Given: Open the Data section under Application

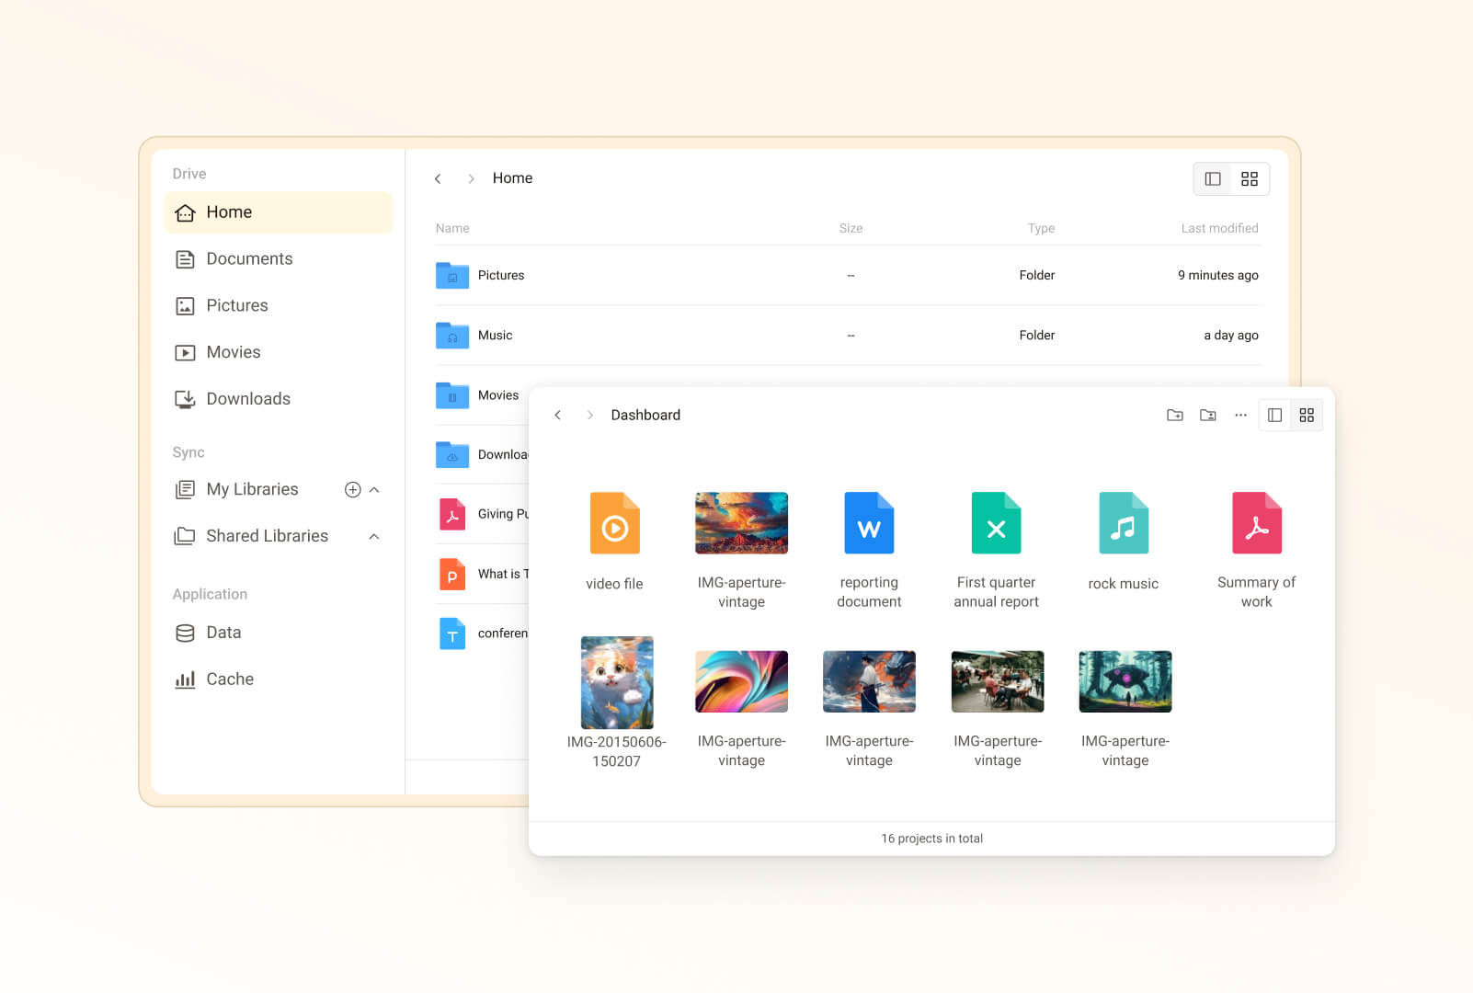Looking at the screenshot, I should pyautogui.click(x=223, y=633).
